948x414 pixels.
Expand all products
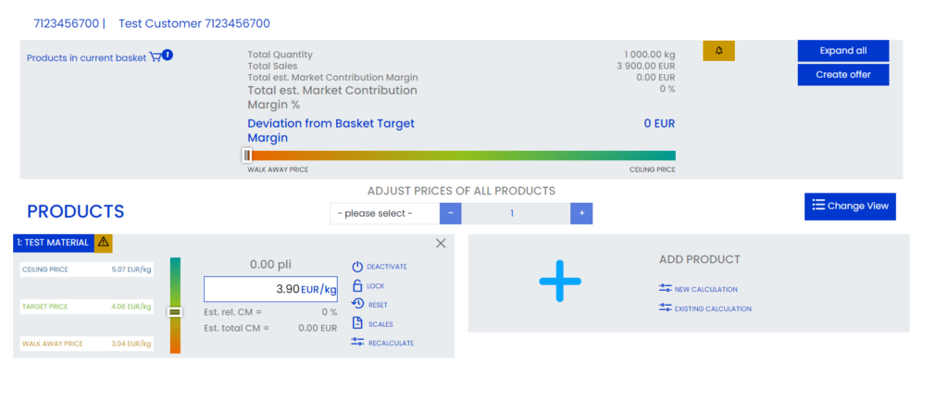(x=843, y=51)
